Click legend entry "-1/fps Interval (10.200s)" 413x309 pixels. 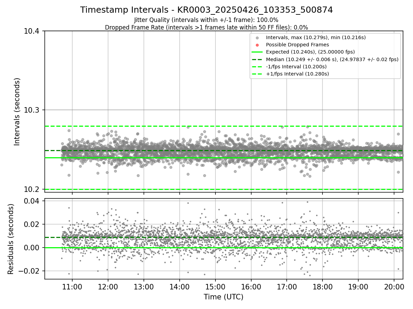(297, 67)
